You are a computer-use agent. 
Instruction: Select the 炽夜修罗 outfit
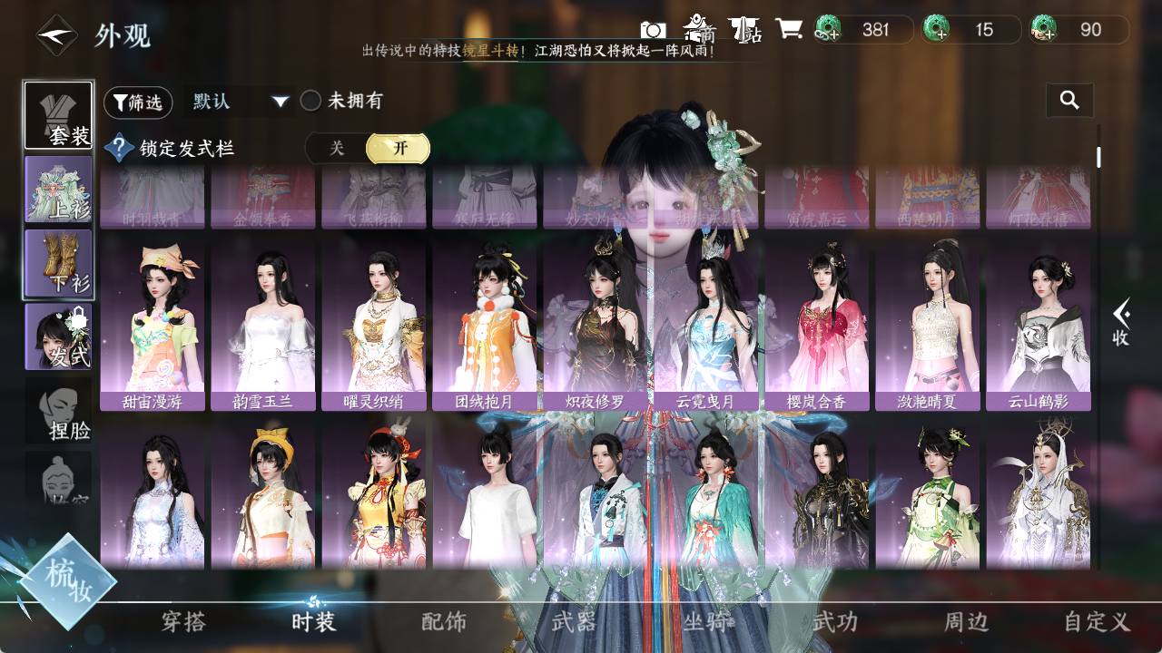click(x=596, y=325)
